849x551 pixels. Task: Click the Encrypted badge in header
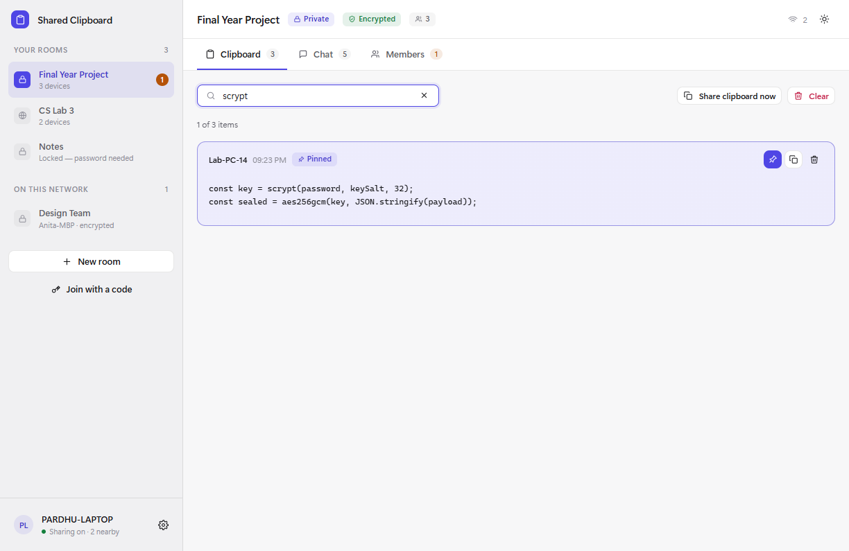click(372, 19)
